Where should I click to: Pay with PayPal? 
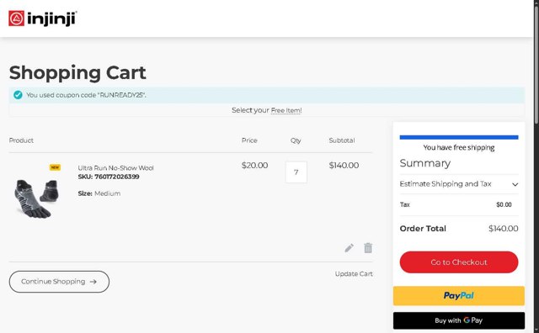(x=459, y=296)
